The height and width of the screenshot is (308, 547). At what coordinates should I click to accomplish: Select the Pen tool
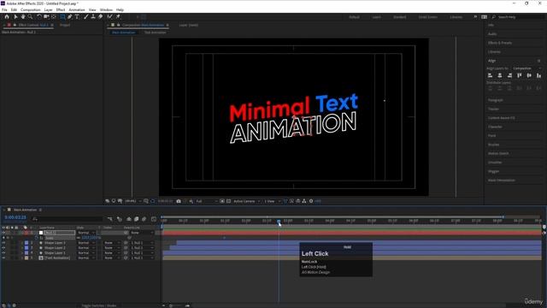(x=70, y=17)
